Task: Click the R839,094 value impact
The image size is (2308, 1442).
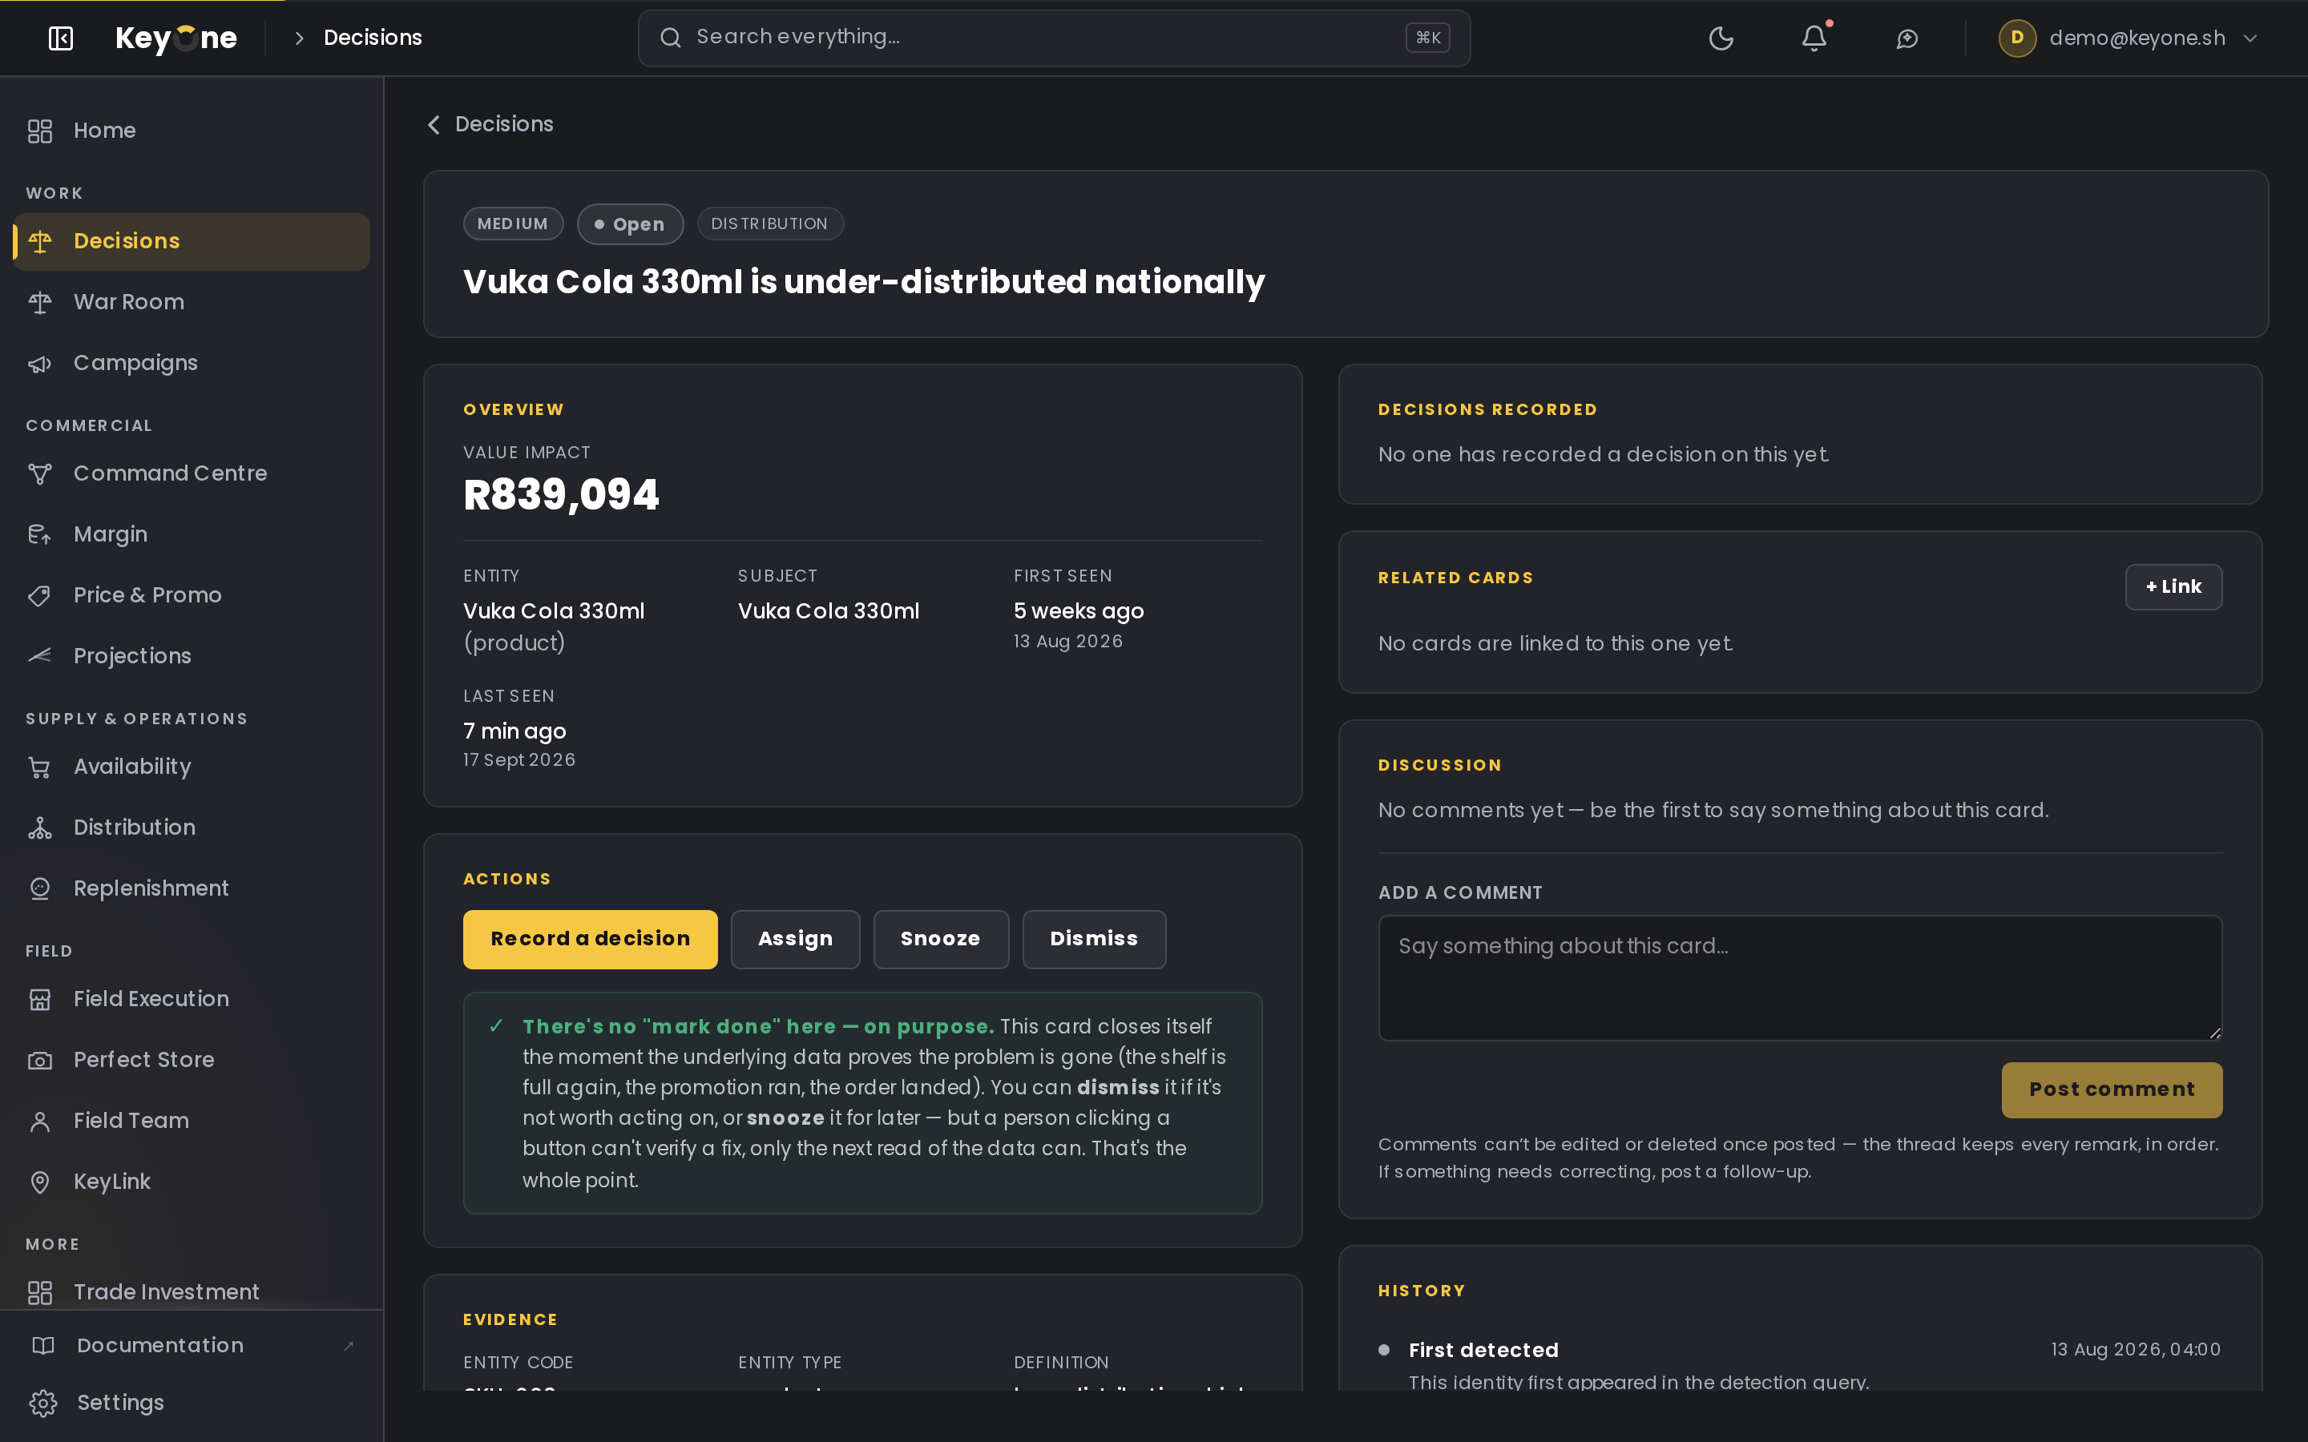Action: [x=561, y=495]
